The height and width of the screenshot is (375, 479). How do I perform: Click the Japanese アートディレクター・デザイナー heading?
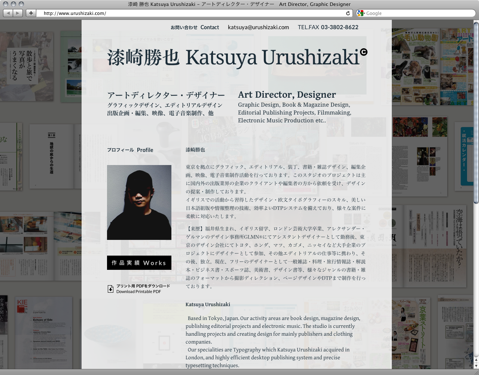[166, 95]
